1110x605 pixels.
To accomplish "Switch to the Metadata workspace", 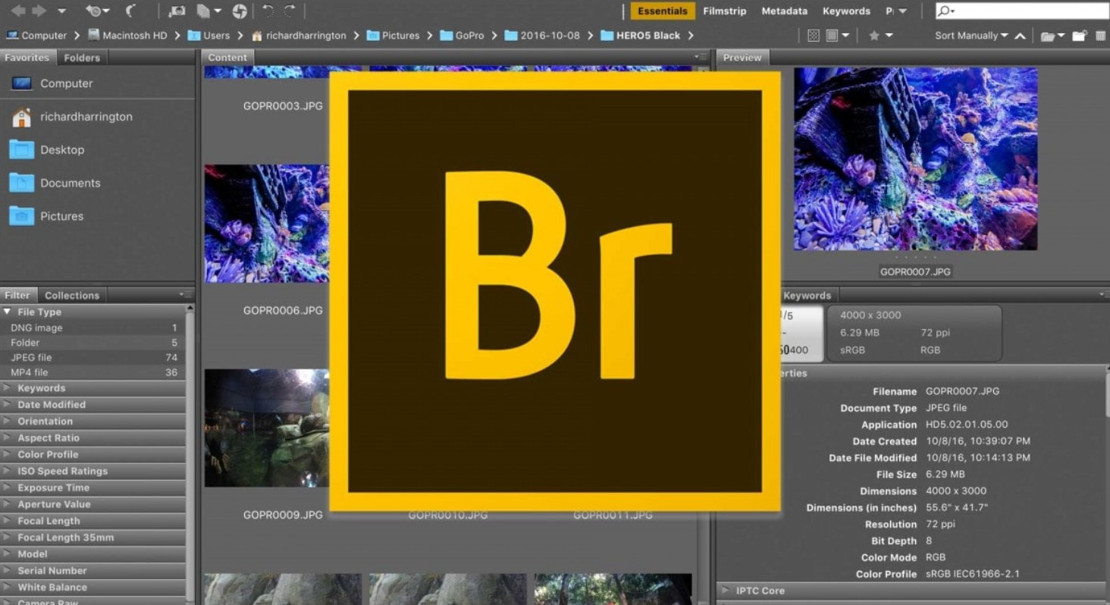I will click(x=784, y=11).
